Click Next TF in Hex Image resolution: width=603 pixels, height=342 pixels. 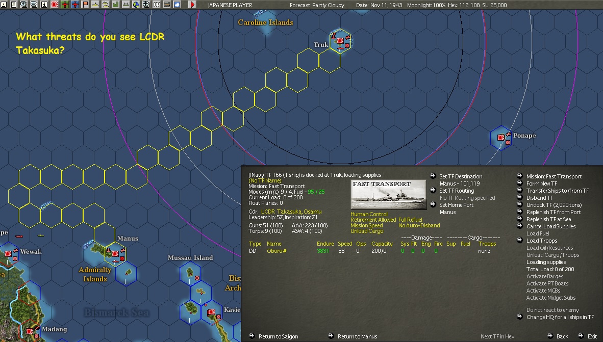(x=497, y=336)
